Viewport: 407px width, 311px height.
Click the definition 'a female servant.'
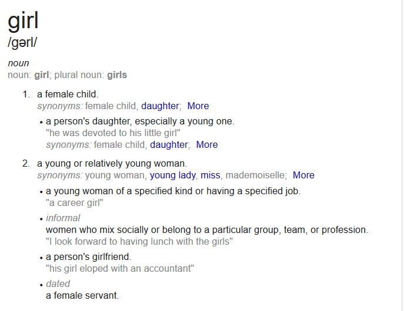(82, 296)
